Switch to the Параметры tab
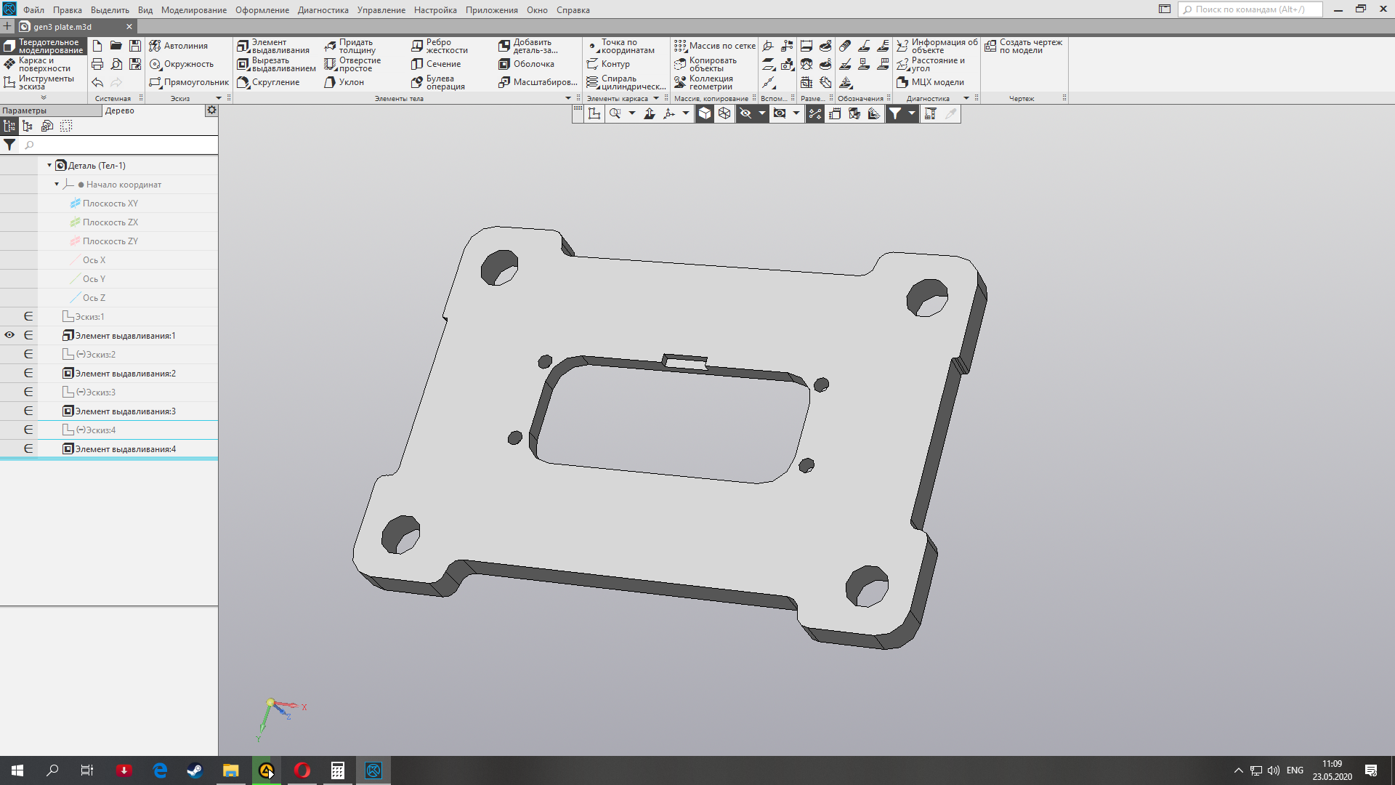Screen dimensions: 1395x785 pos(25,110)
